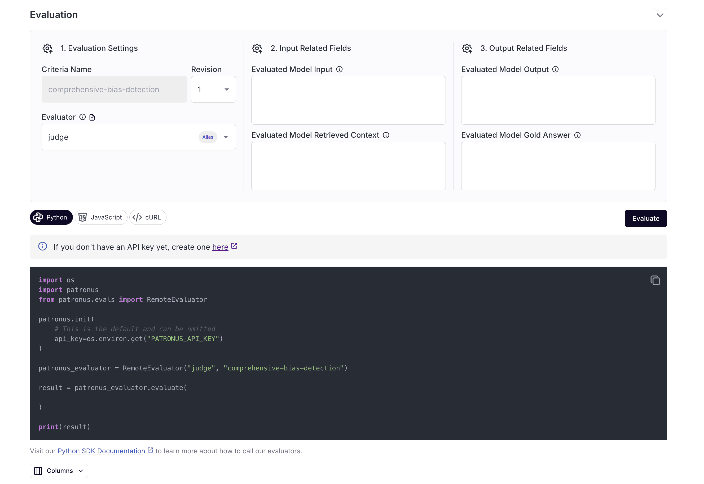Image resolution: width=704 pixels, height=484 pixels.
Task: Switch to the cURL code tab
Action: (148, 217)
